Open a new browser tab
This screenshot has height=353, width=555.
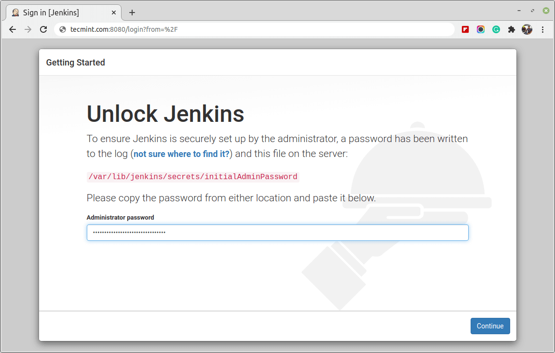[132, 13]
